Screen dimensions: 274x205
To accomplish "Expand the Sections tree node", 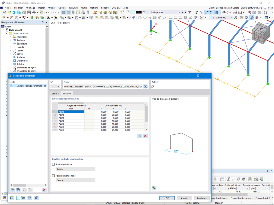I will pyautogui.click(x=10, y=40).
